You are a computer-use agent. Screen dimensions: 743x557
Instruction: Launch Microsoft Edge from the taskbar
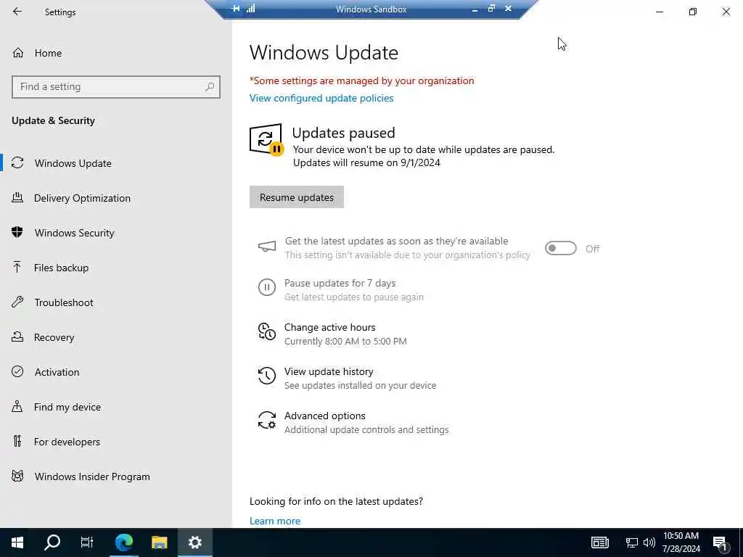tap(124, 542)
